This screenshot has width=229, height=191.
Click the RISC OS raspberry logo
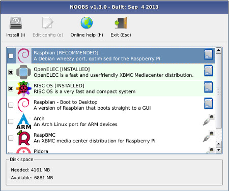pos(23,88)
